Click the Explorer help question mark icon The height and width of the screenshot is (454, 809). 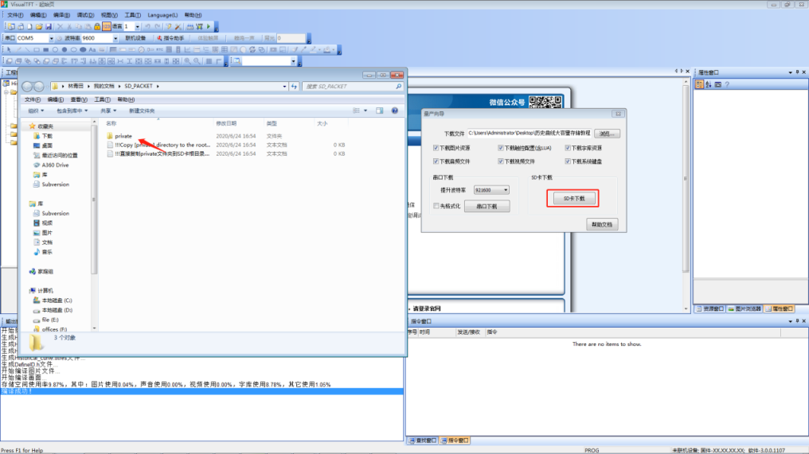click(x=394, y=111)
